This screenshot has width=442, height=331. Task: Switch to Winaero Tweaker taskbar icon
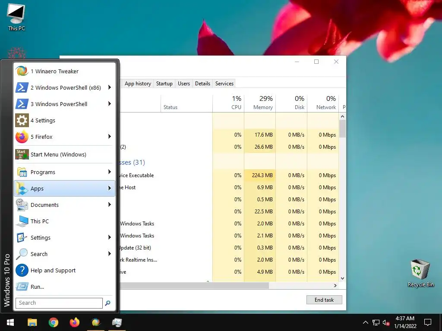(95, 322)
